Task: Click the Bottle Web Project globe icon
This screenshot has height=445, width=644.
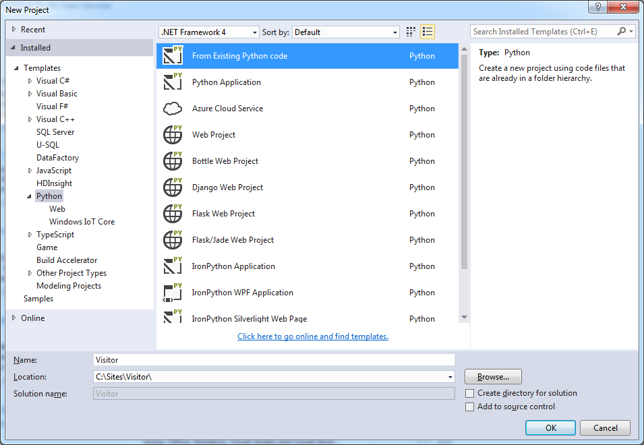Action: tap(173, 161)
